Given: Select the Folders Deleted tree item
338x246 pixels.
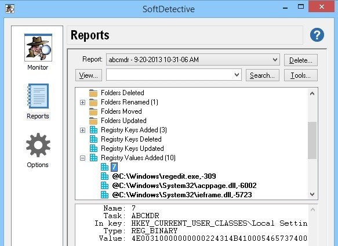Looking at the screenshot, I should click(122, 93).
